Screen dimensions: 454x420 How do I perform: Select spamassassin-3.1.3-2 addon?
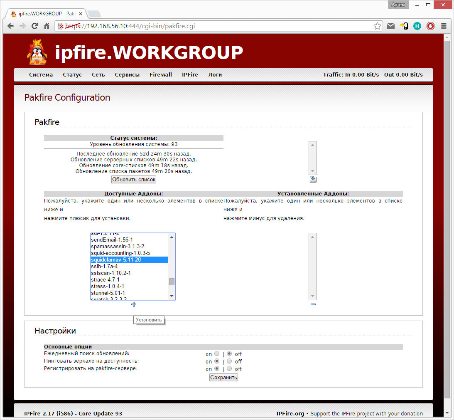pyautogui.click(x=130, y=246)
